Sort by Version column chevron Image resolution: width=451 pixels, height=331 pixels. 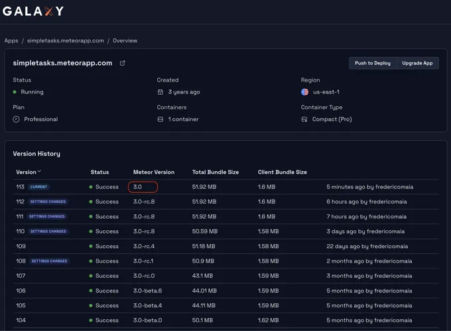(39, 171)
